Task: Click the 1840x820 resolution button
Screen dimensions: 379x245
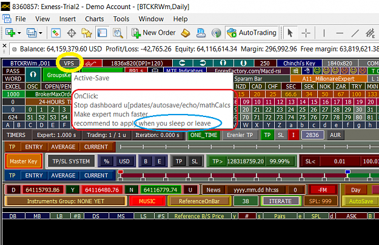Action: tap(340, 63)
